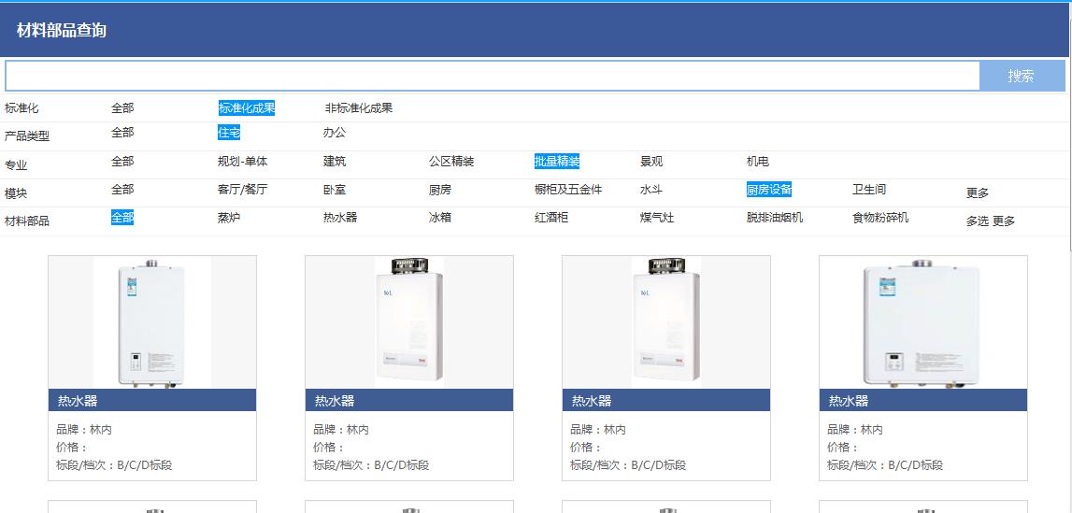The height and width of the screenshot is (513, 1072).
Task: Choose 办公 under 产品类型
Action: (334, 133)
